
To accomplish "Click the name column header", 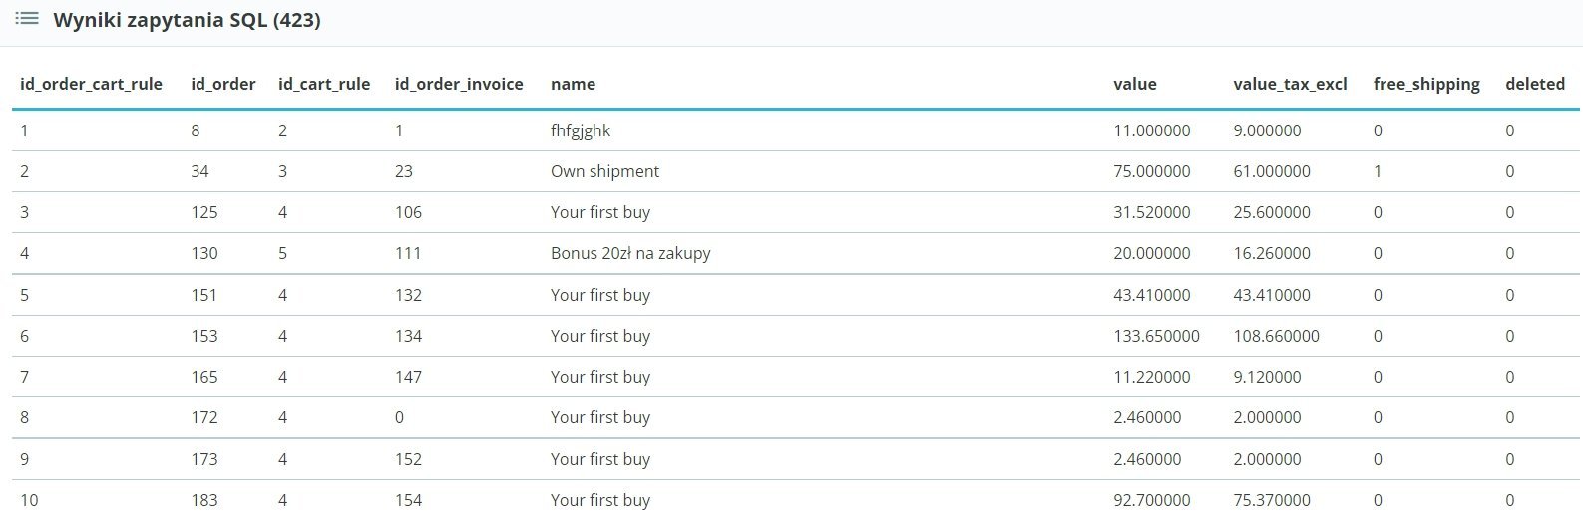I will tap(573, 84).
